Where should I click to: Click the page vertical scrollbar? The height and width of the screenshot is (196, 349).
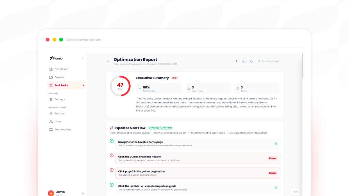point(302,66)
